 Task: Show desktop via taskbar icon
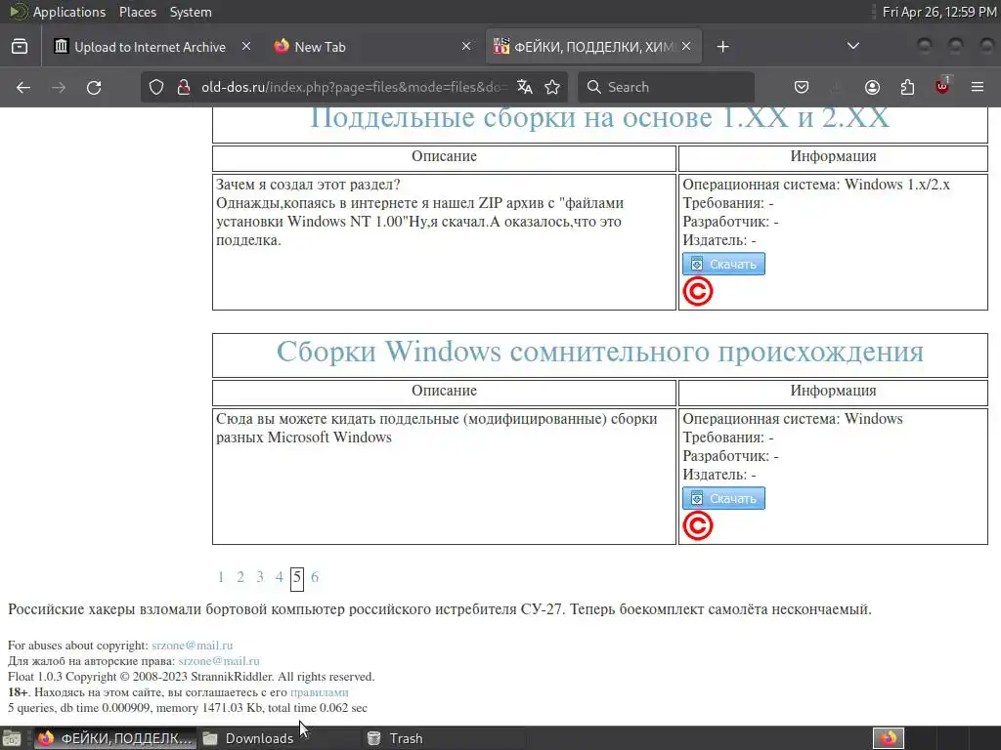coord(12,738)
